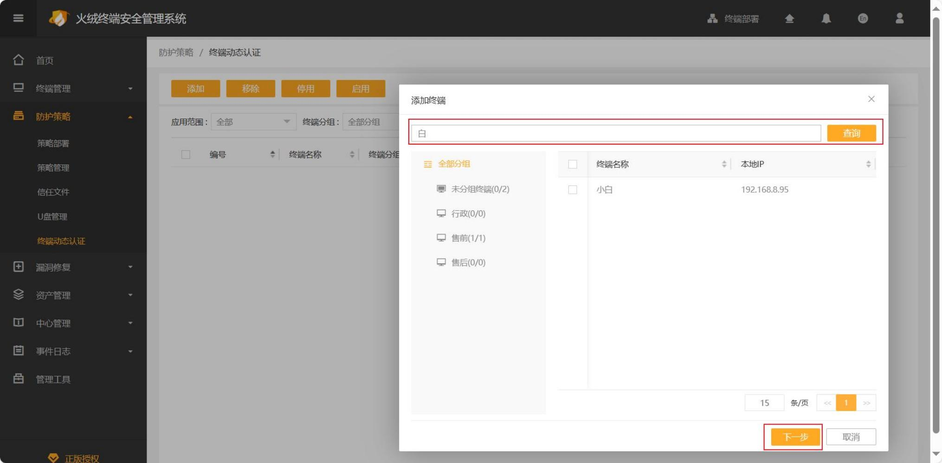This screenshot has width=942, height=463.
Task: Click the user account icon
Action: [899, 19]
